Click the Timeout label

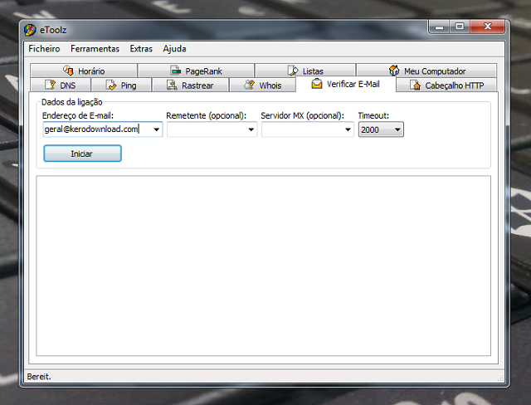tap(373, 115)
